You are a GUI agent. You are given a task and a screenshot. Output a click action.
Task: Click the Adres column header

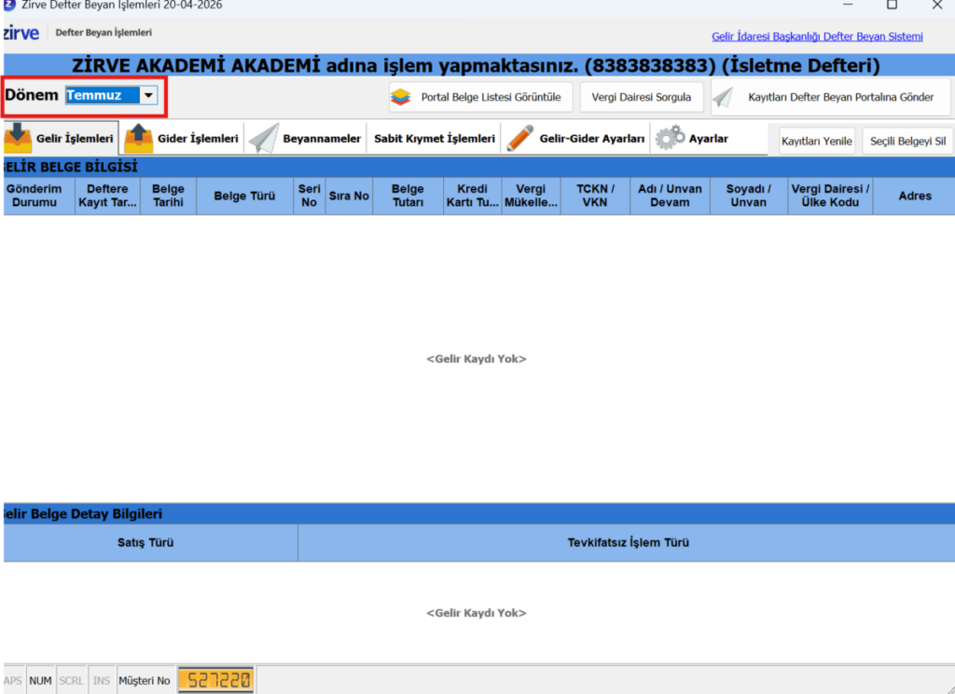coord(914,196)
